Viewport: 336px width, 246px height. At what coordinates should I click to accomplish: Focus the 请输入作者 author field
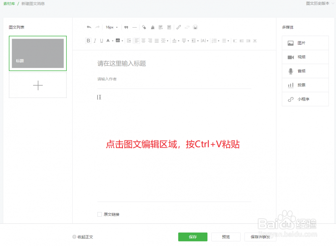pyautogui.click(x=174, y=79)
